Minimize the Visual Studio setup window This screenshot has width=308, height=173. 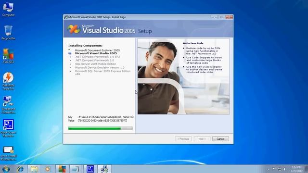(214, 17)
